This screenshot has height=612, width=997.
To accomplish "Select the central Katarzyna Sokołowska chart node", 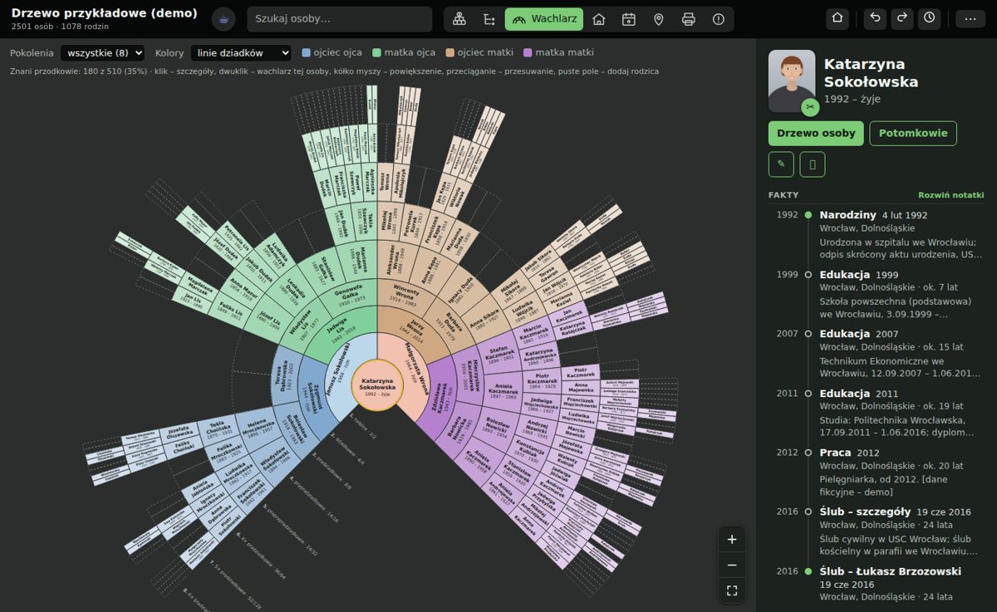I will click(378, 385).
